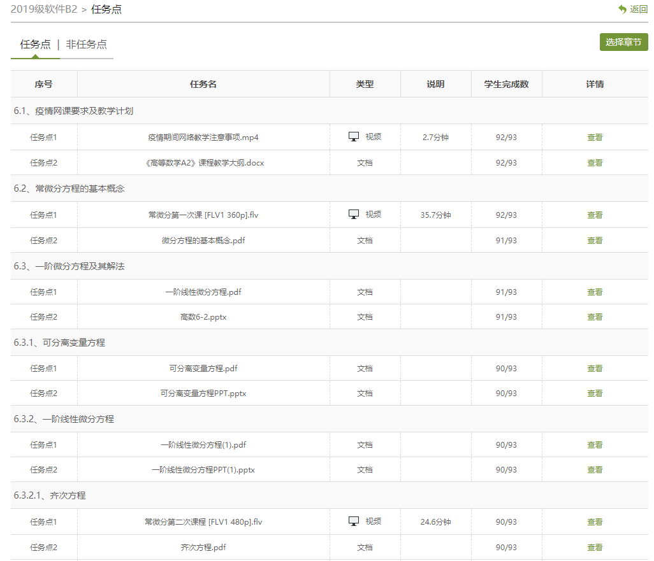Click 查看 in the 齐次方程.pdf row
Viewport: 654px width, 561px height.
tap(594, 548)
